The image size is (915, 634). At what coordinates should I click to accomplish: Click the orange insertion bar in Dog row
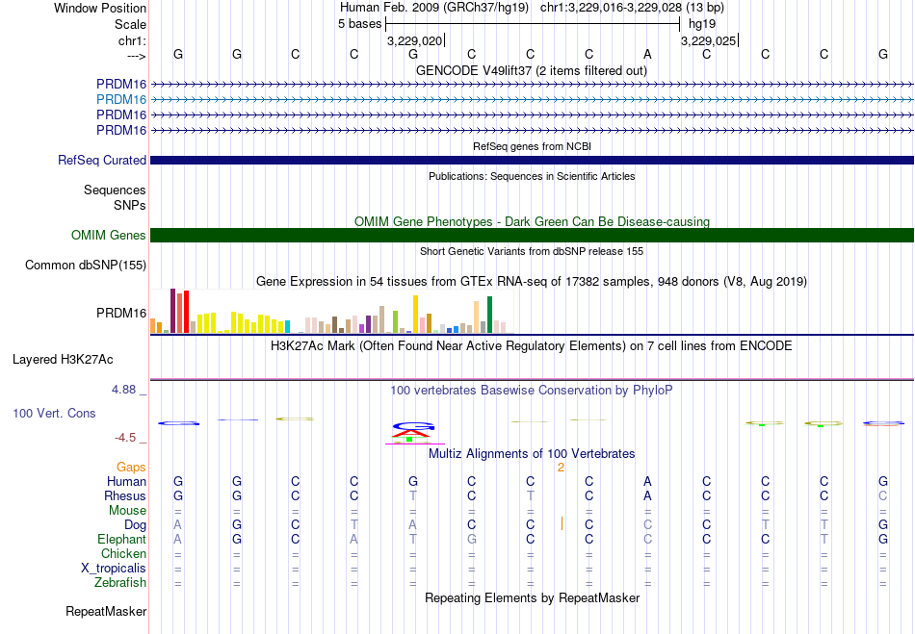tap(562, 523)
